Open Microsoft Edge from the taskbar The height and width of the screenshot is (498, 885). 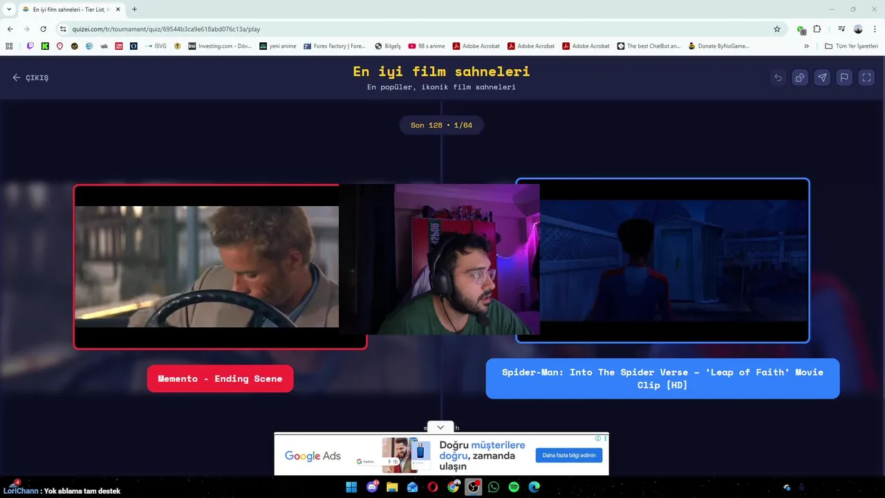[x=534, y=487]
